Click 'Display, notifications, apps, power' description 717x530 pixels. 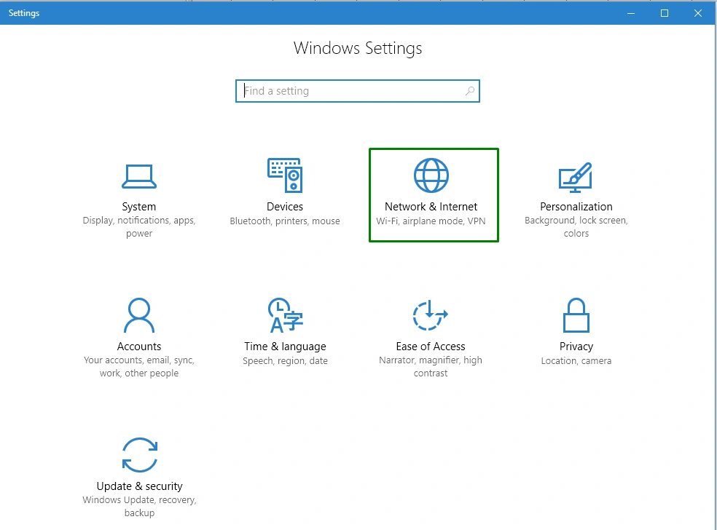coord(139,226)
